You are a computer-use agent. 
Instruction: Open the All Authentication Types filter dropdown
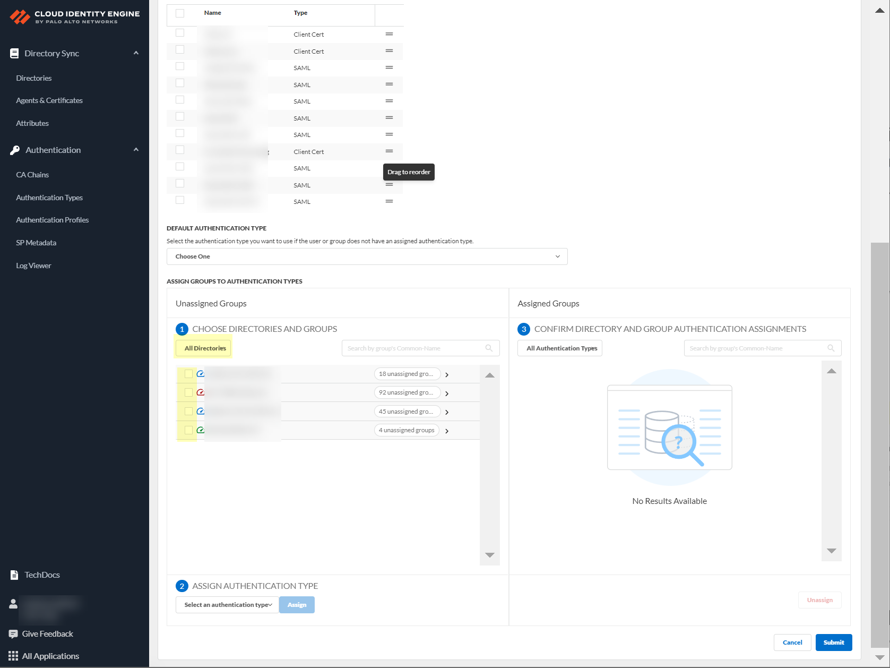(560, 348)
